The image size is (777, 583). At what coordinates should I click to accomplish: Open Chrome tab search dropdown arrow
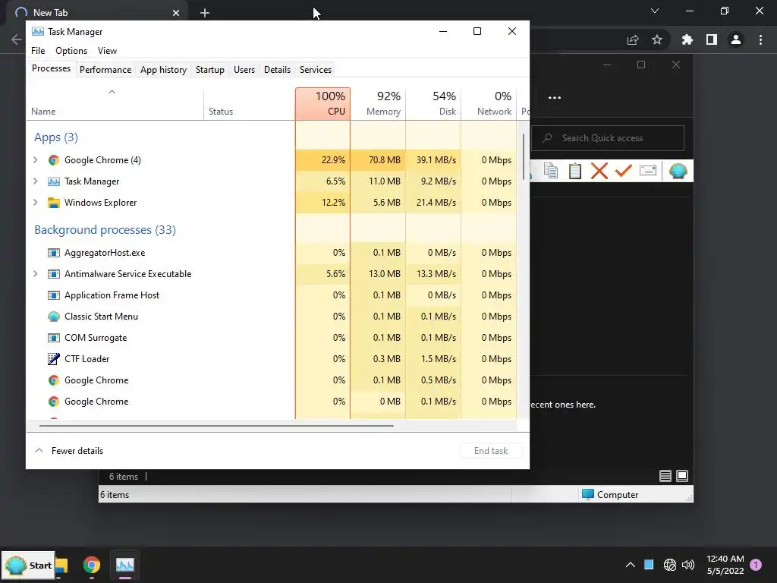[x=655, y=11]
